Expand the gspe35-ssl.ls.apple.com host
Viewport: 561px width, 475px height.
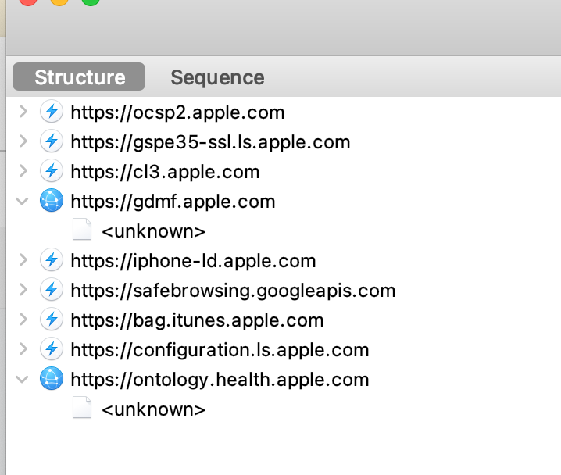[x=23, y=141]
